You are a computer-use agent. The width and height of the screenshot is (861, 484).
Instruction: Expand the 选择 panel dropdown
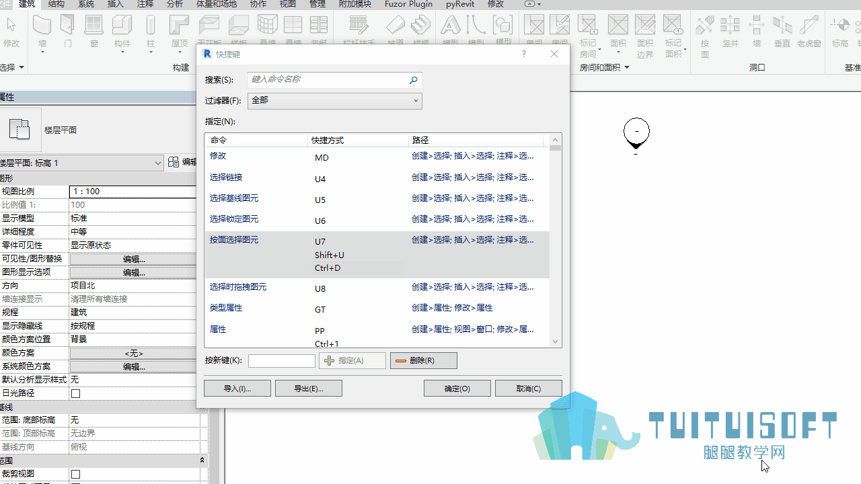coord(12,68)
